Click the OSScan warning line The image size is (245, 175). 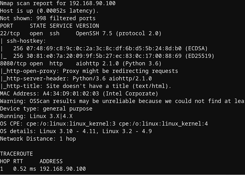pos(122,101)
